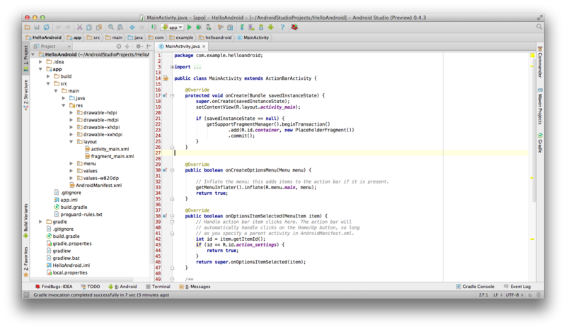Click the helloandroid package breadcrumb
The height and width of the screenshot is (329, 566).
click(215, 37)
